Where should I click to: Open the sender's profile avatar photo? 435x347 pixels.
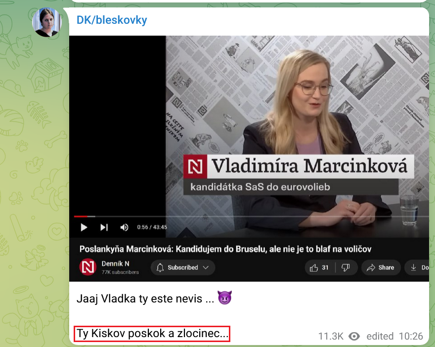(46, 22)
